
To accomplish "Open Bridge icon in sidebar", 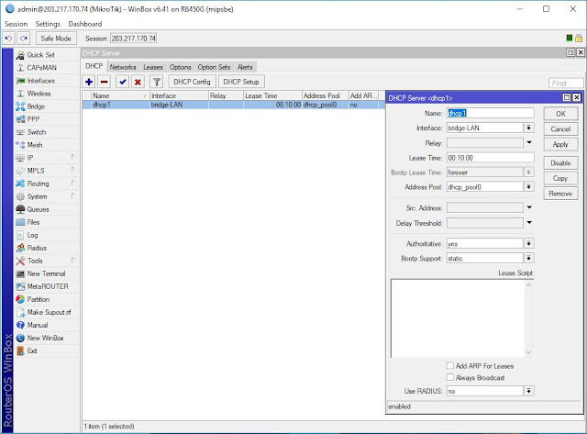I will click(x=20, y=106).
